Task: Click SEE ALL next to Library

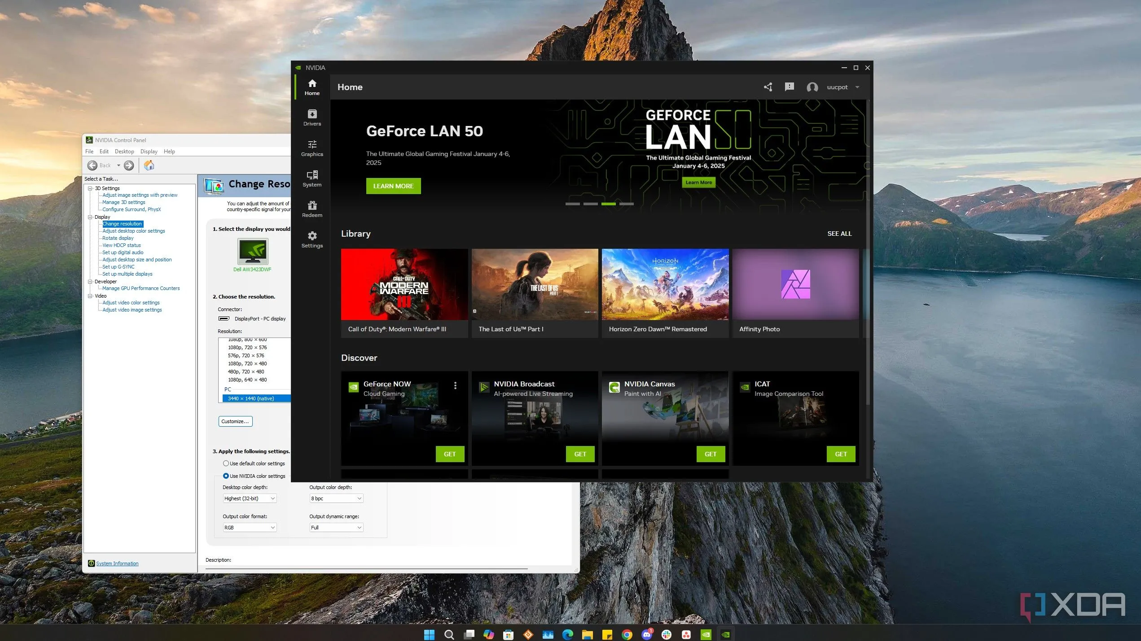Action: coord(839,234)
